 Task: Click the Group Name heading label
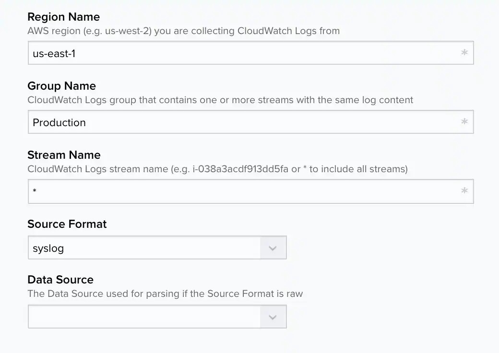[x=61, y=86]
